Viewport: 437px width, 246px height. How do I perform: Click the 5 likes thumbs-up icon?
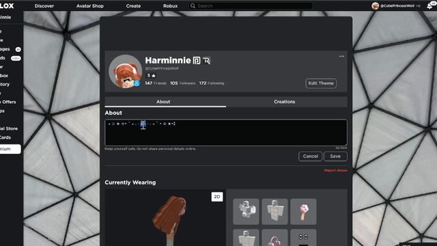[154, 76]
